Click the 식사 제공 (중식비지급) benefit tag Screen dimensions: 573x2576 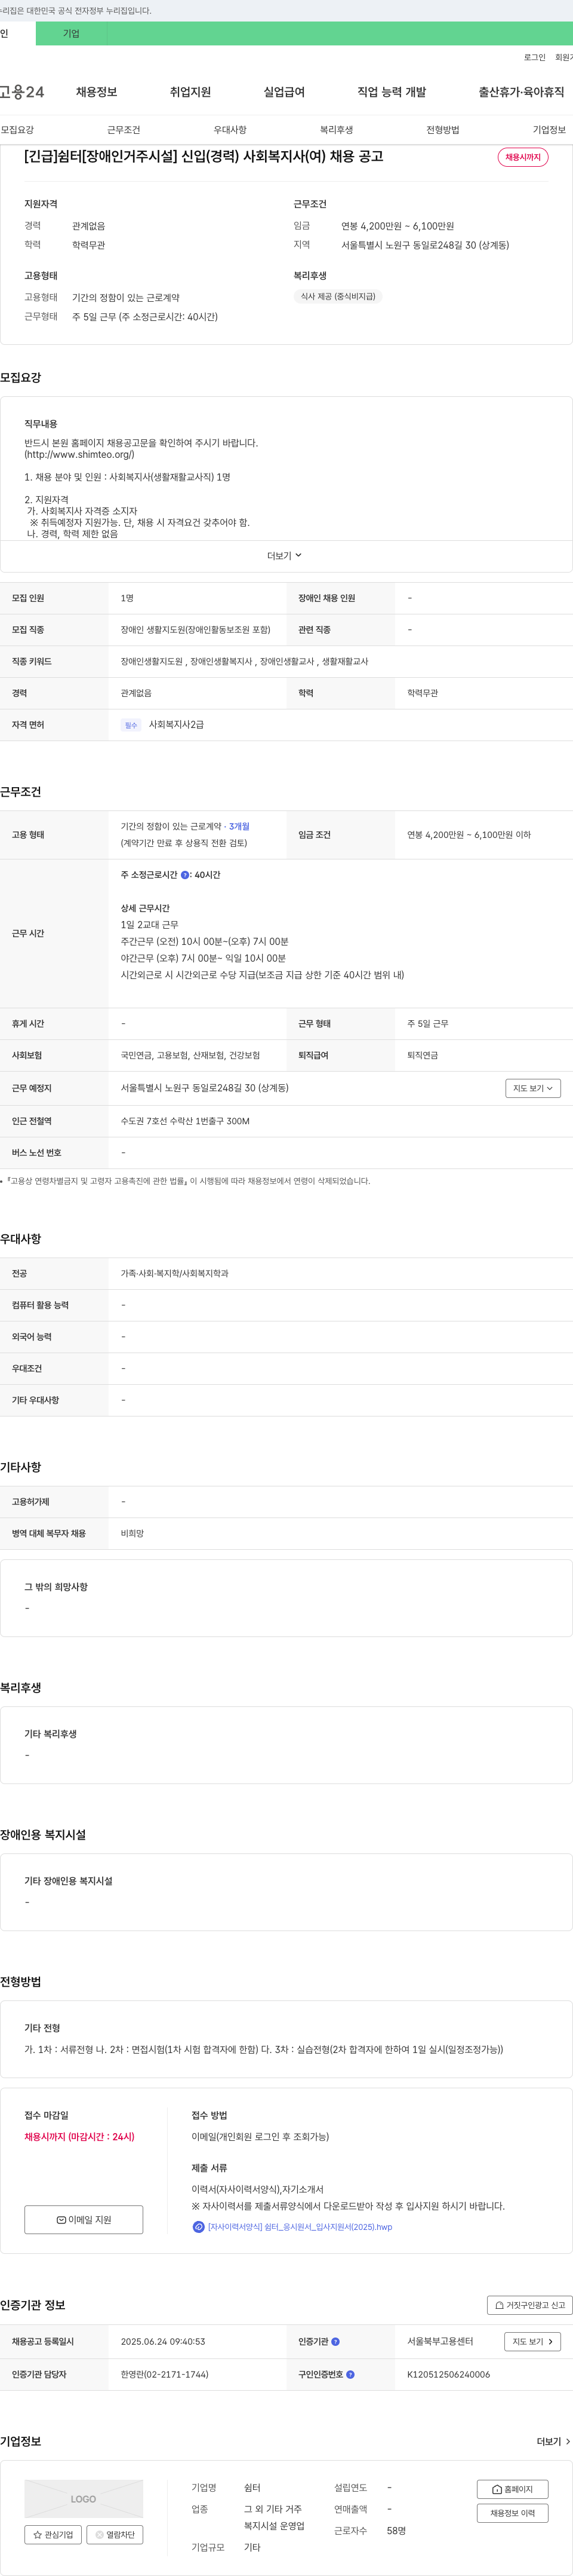pyautogui.click(x=337, y=297)
